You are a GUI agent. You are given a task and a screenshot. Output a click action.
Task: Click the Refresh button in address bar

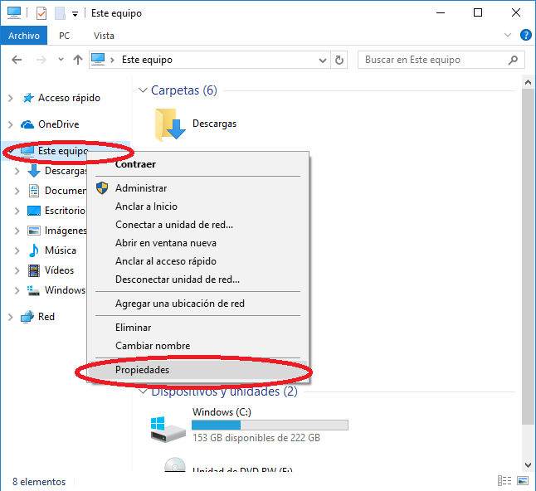coord(339,60)
